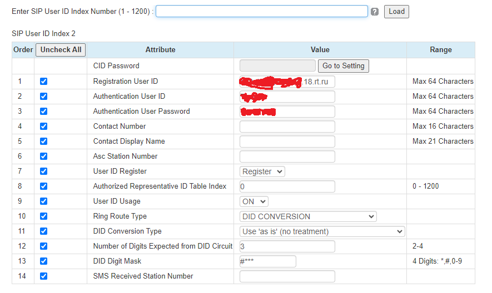The image size is (492, 293).
Task: Uncheck the Contact Number checkbox
Action: (x=44, y=127)
